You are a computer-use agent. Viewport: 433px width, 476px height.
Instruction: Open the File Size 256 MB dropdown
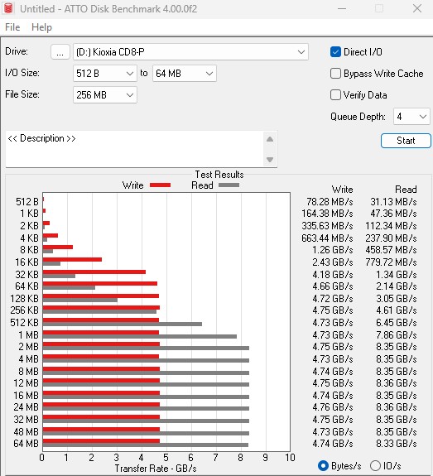tap(105, 95)
